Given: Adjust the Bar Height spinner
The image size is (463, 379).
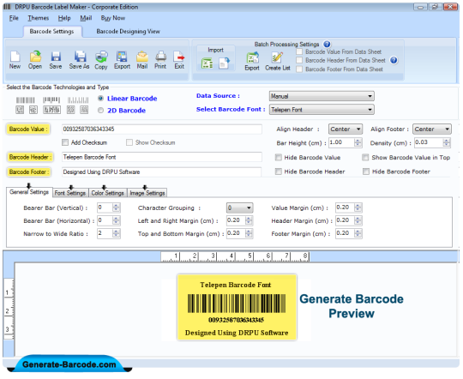Looking at the screenshot, I should click(x=358, y=142).
